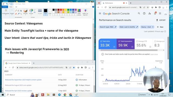Select Color 1 black swatch box
Screen dimensions: 173x97
(x=45, y=12)
